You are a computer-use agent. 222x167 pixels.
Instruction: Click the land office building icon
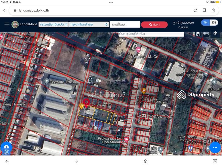[198, 34]
